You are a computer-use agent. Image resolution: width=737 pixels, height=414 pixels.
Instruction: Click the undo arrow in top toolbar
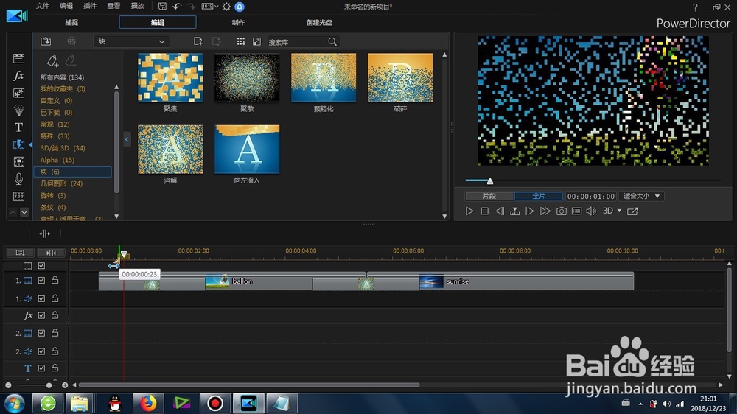click(x=177, y=7)
